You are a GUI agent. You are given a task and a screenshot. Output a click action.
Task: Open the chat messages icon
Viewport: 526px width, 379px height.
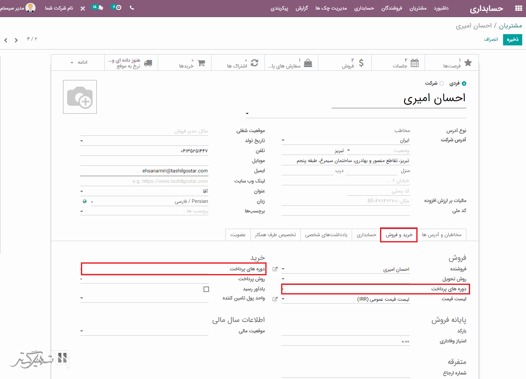(100, 8)
